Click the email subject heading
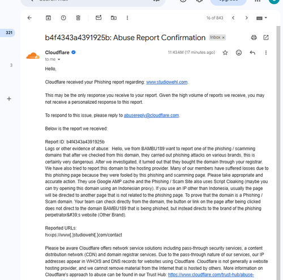 [125, 37]
